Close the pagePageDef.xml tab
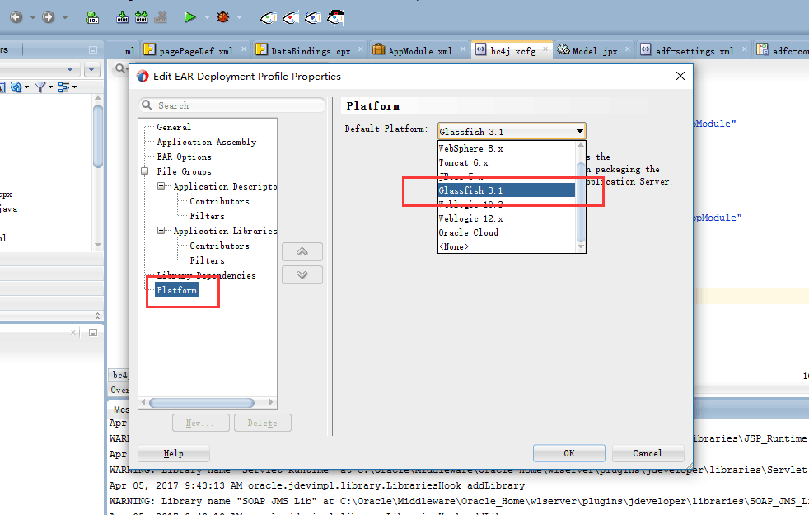The width and height of the screenshot is (809, 515). point(244,49)
